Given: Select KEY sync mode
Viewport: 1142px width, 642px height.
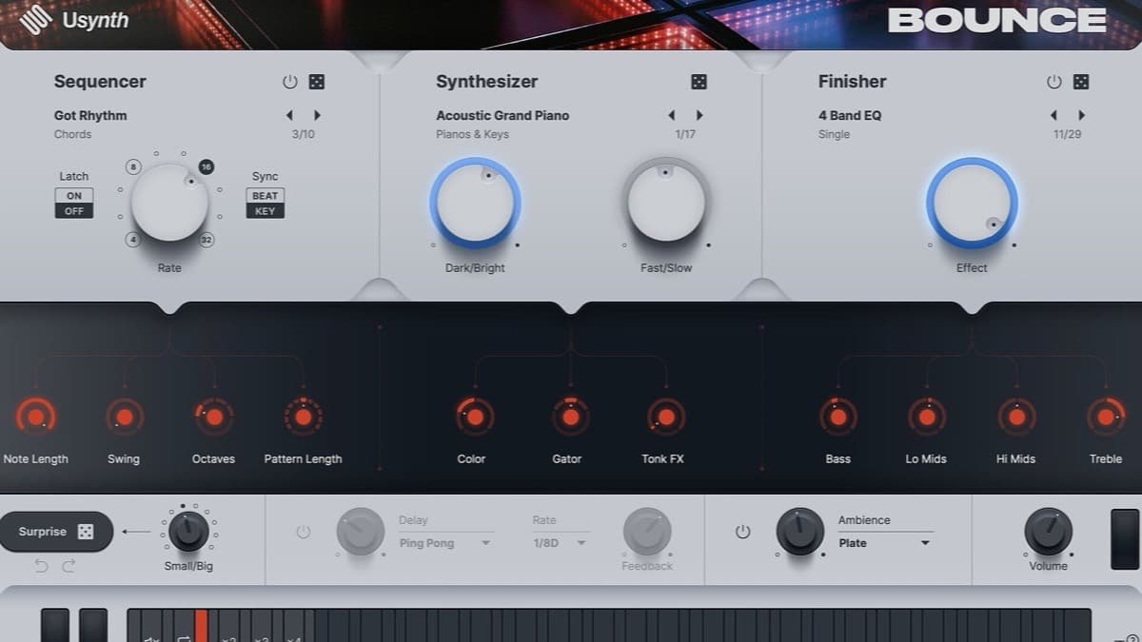Looking at the screenshot, I should coord(265,211).
